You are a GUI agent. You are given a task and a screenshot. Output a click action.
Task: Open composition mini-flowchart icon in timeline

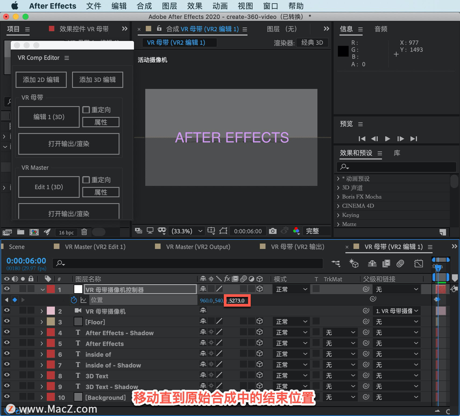pos(336,263)
